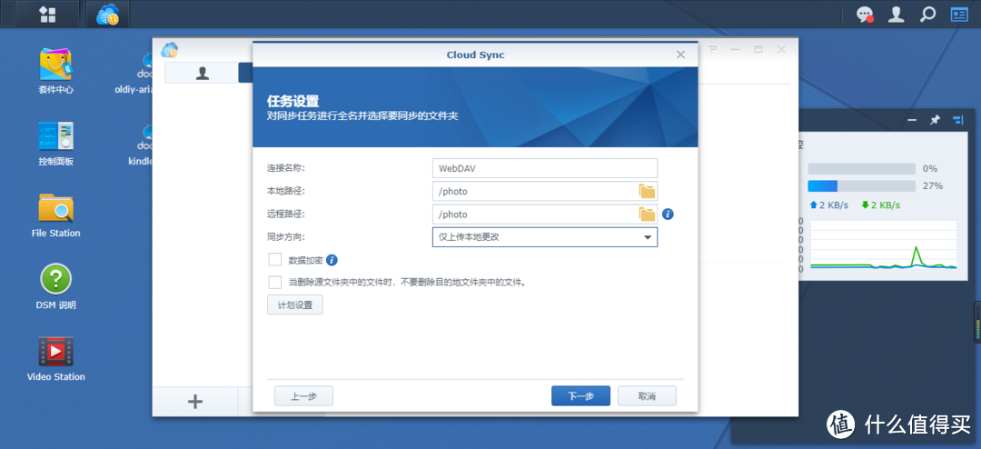
Task: Open Video Station desktop icon
Action: tap(55, 359)
